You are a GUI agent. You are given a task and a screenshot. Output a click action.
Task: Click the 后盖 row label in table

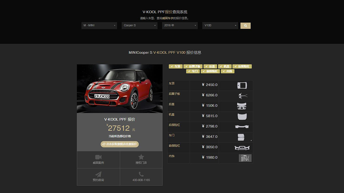point(172,104)
